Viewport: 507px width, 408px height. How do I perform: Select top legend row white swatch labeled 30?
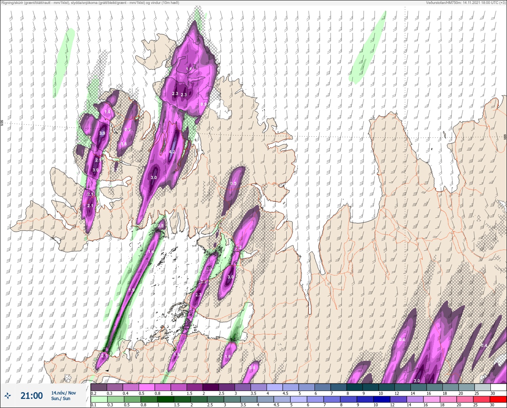(x=498, y=387)
